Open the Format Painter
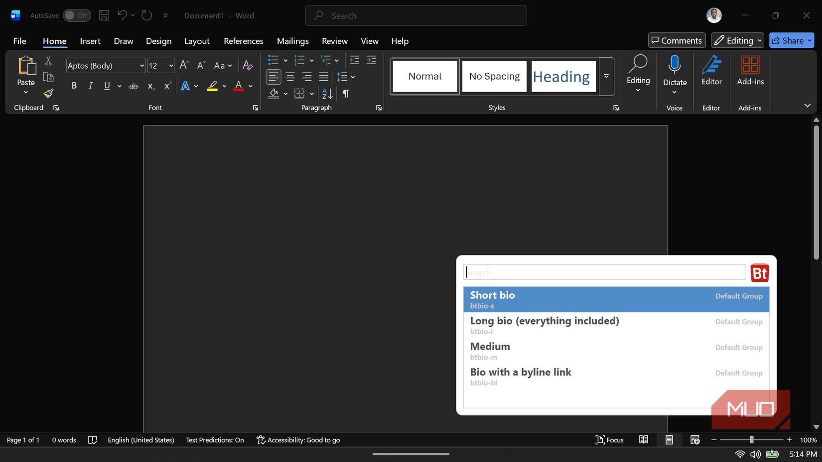The height and width of the screenshot is (462, 822). pyautogui.click(x=48, y=94)
